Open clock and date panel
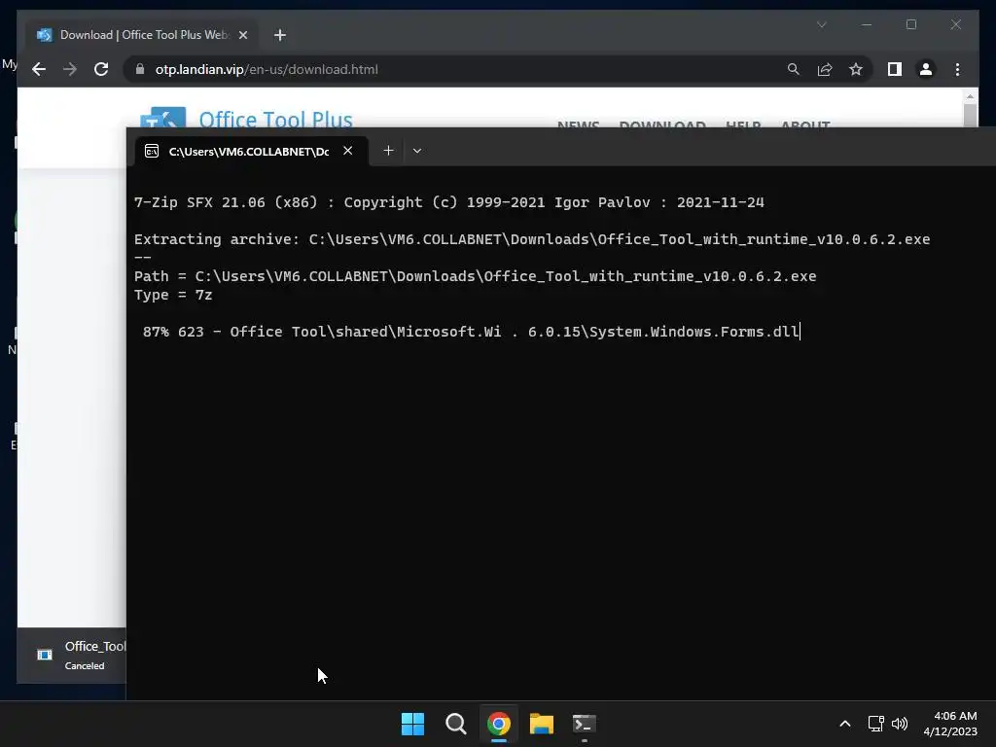Screen dimensions: 996x747 pyautogui.click(x=950, y=724)
